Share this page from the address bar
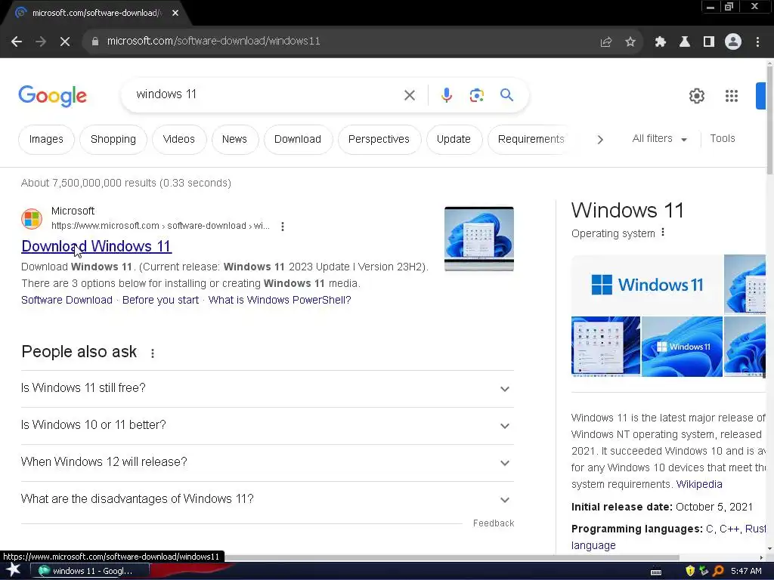 point(605,42)
